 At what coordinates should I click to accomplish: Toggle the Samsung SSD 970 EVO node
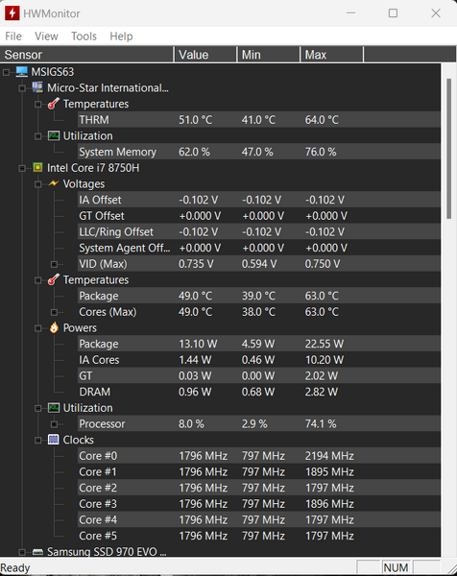click(22, 552)
